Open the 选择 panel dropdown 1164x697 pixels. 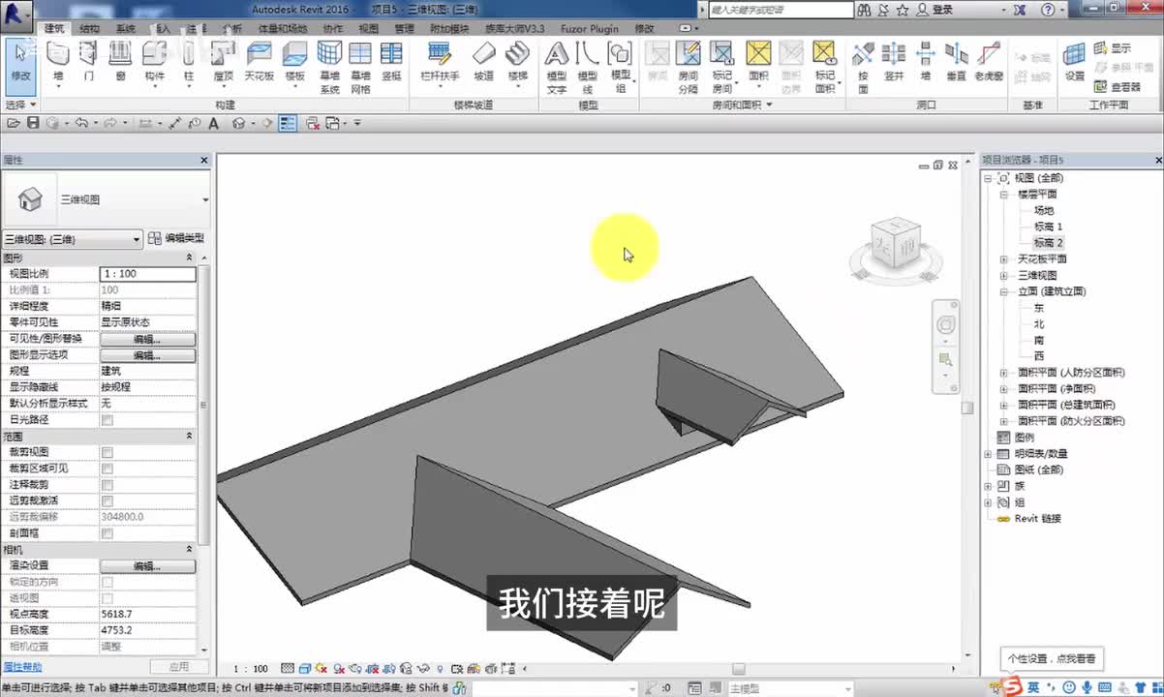click(x=20, y=105)
